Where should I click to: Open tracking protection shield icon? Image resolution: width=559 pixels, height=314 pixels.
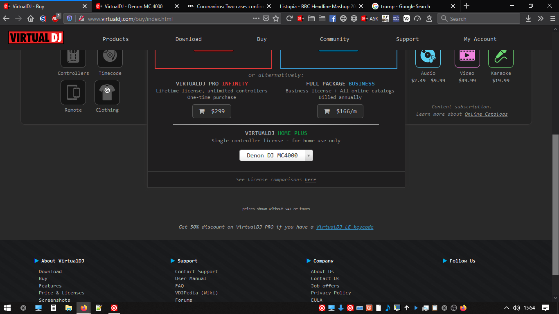(69, 18)
